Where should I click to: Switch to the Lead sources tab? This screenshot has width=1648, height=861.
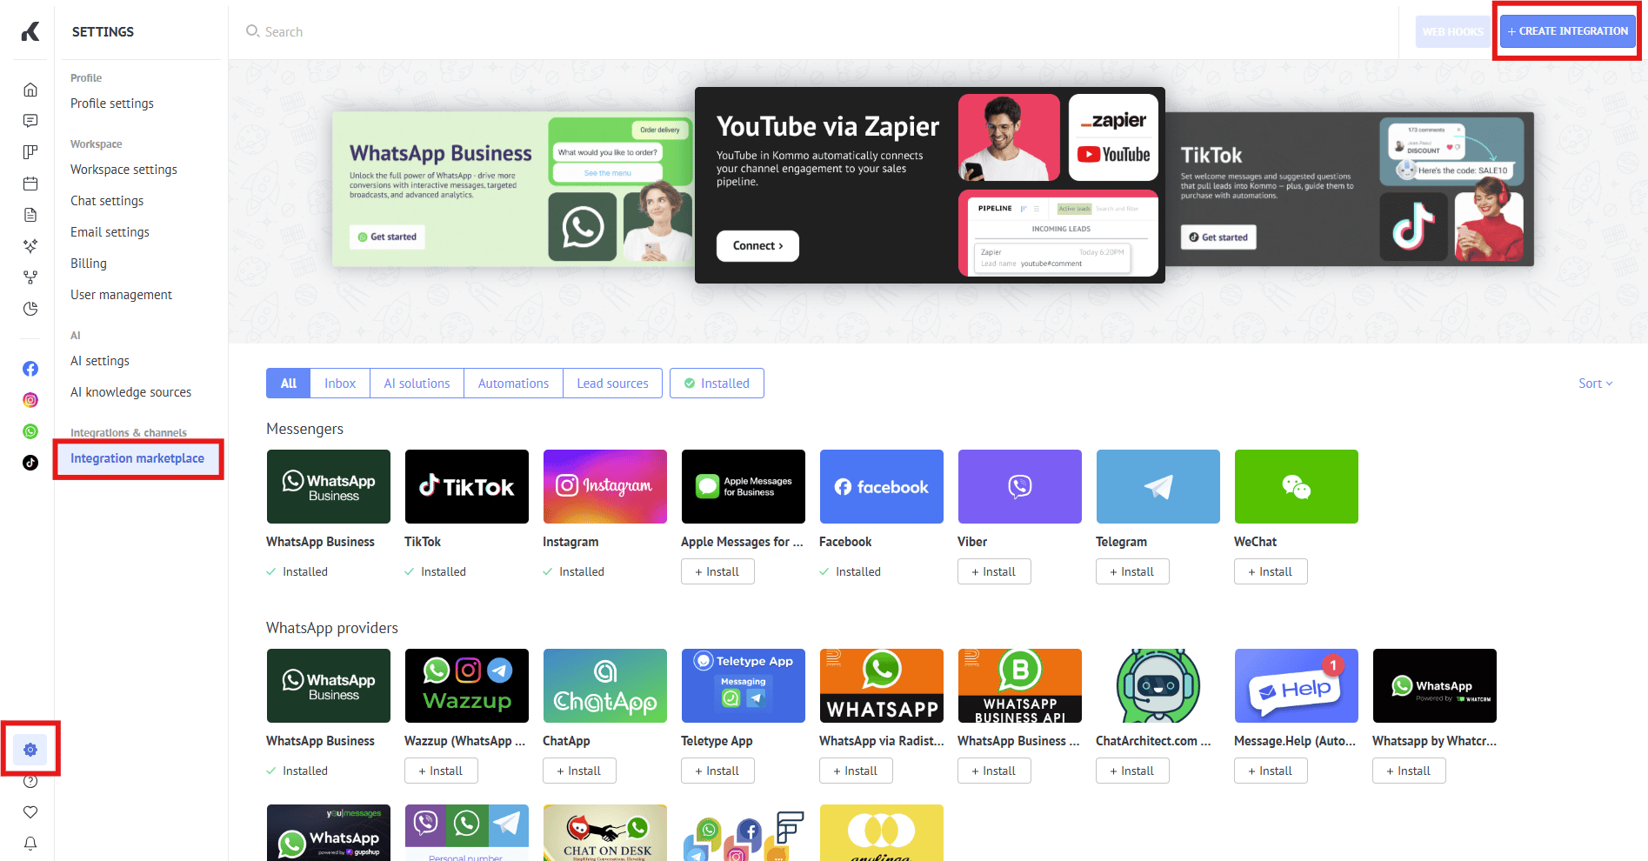[612, 384]
